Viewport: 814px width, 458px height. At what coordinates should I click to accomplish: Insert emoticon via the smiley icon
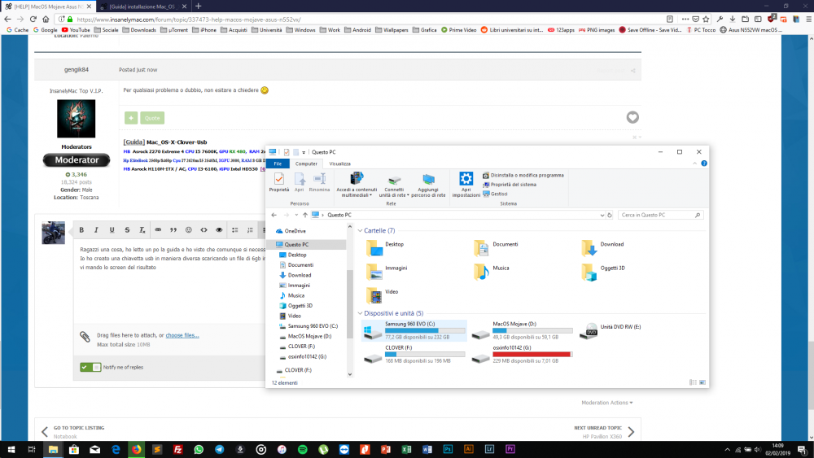(189, 229)
